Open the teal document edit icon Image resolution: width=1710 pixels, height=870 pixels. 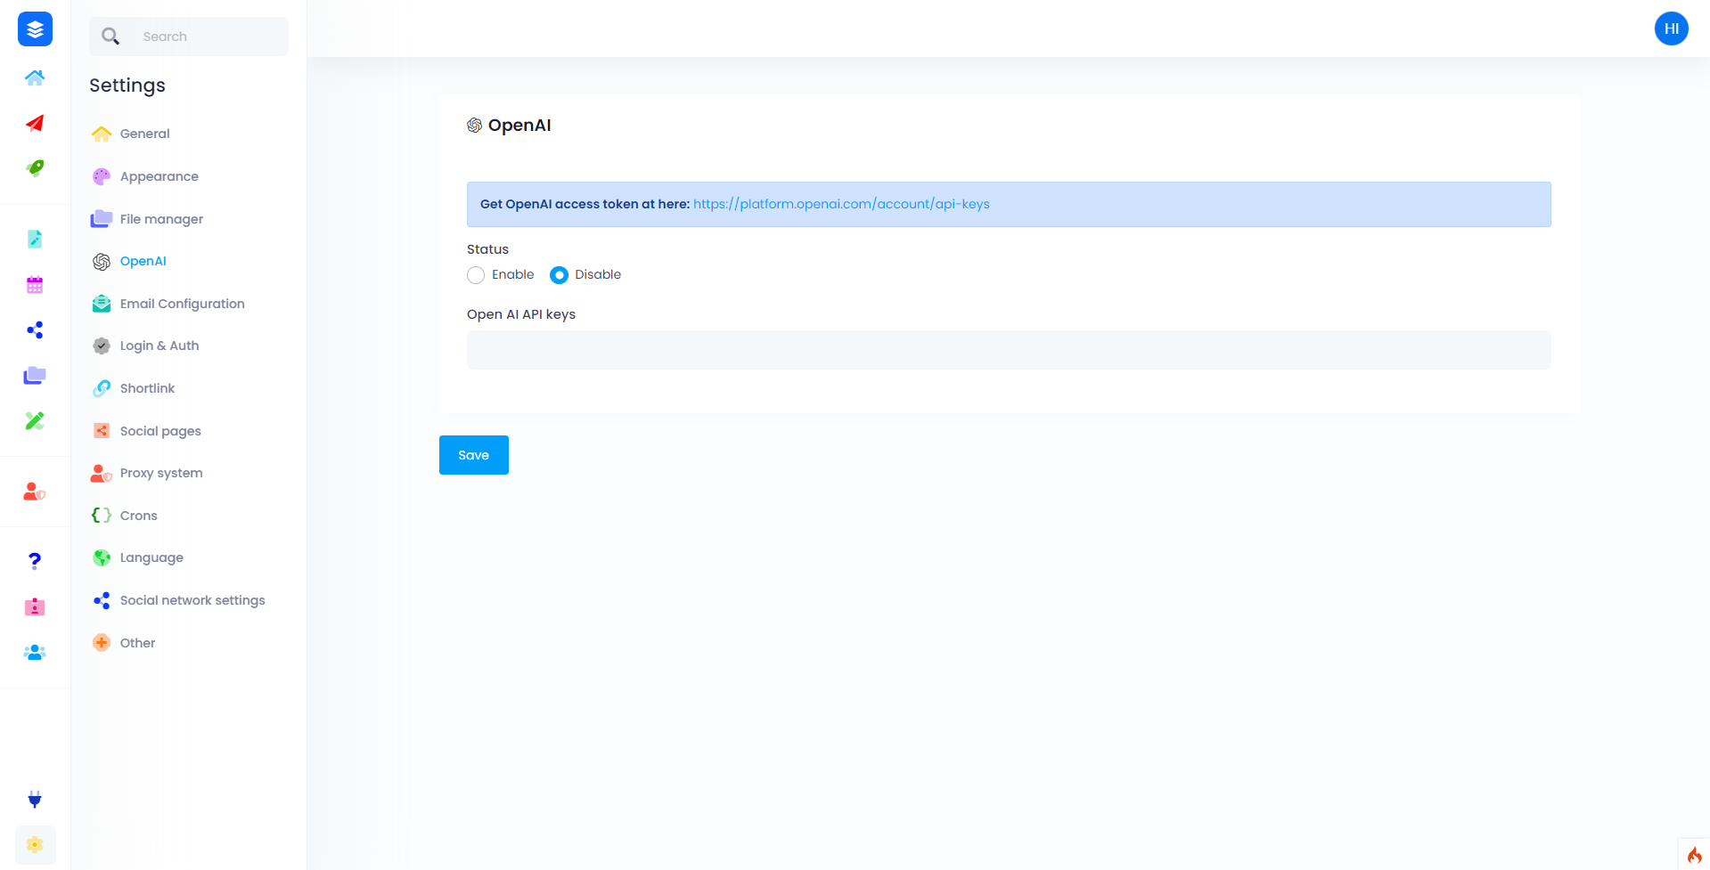pyautogui.click(x=35, y=239)
